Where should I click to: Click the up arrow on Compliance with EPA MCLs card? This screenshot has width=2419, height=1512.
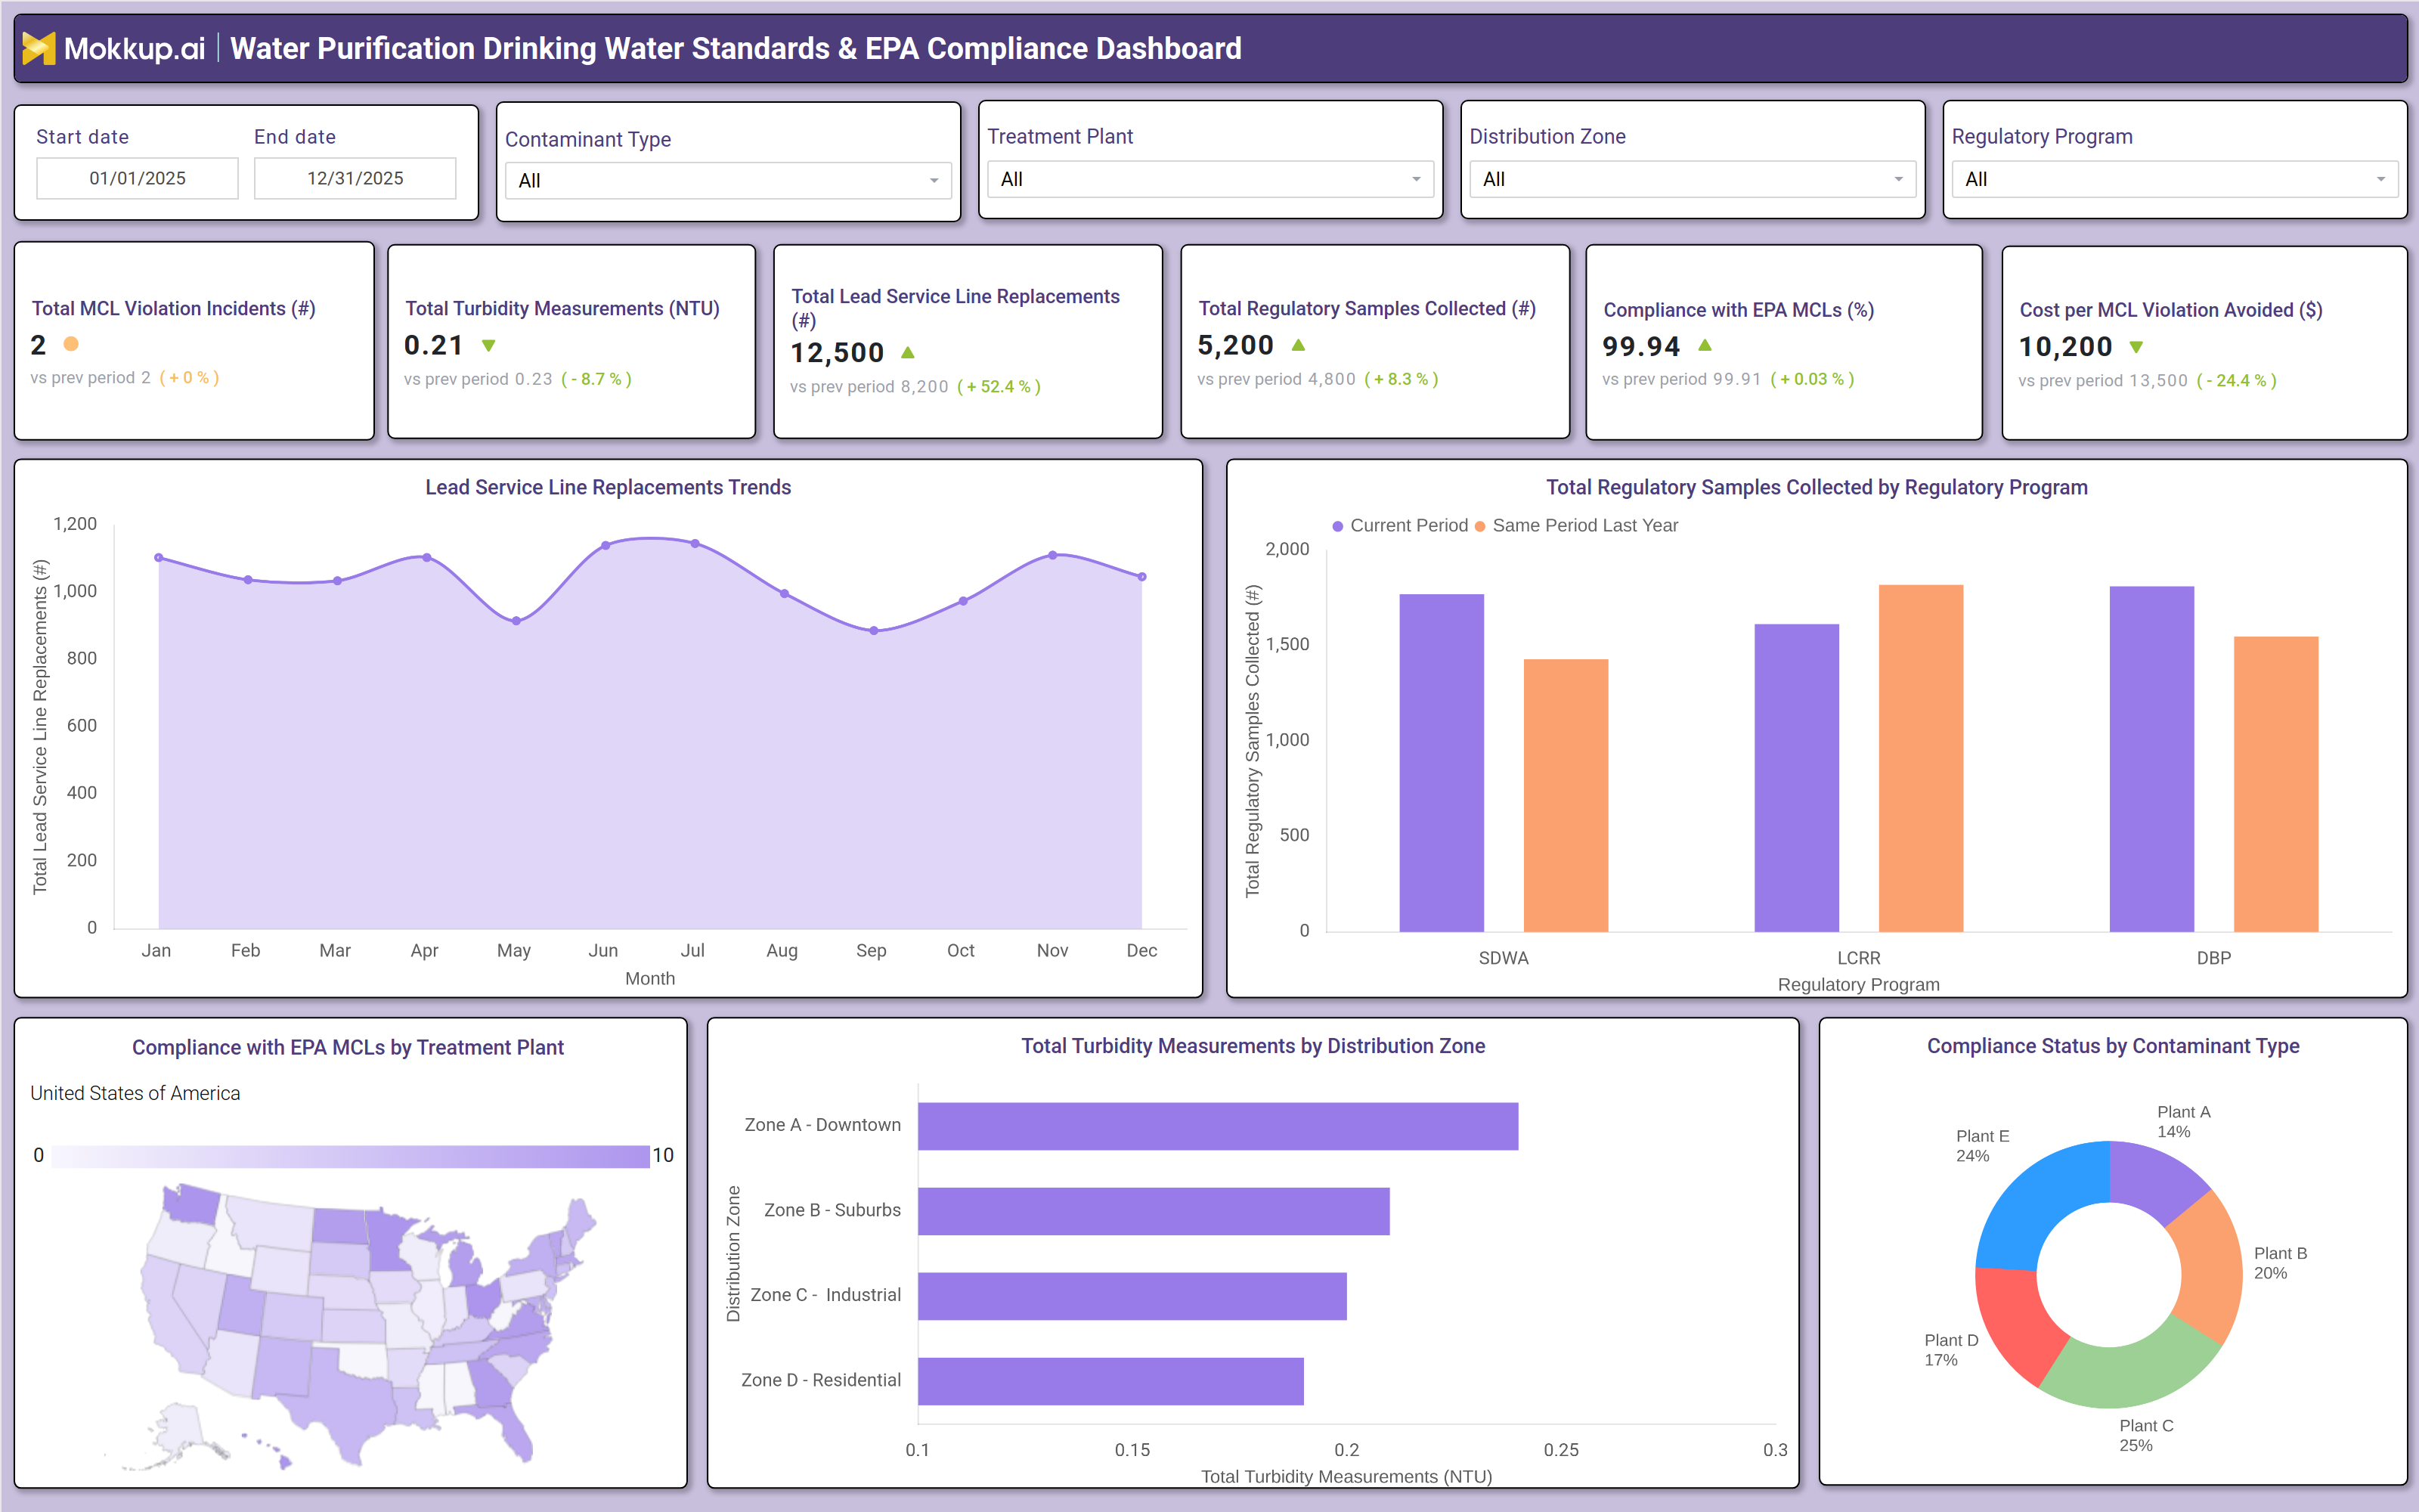(x=1705, y=345)
